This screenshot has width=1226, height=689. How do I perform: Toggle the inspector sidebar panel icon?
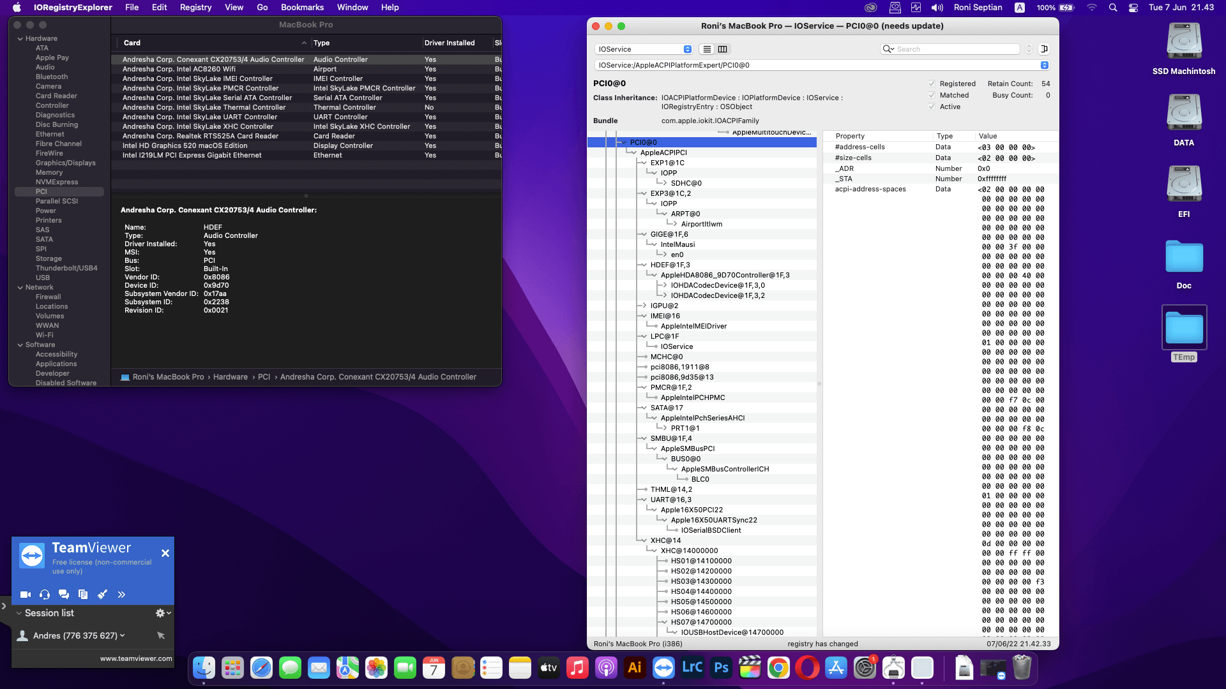coord(1045,49)
